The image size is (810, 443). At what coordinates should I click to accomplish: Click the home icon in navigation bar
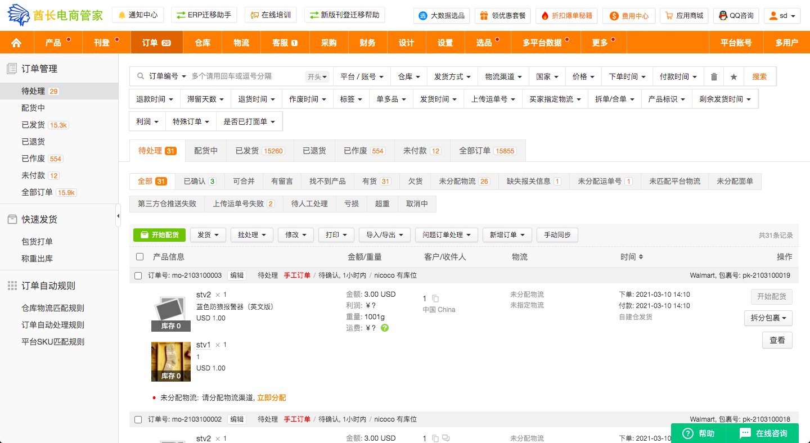[16, 43]
